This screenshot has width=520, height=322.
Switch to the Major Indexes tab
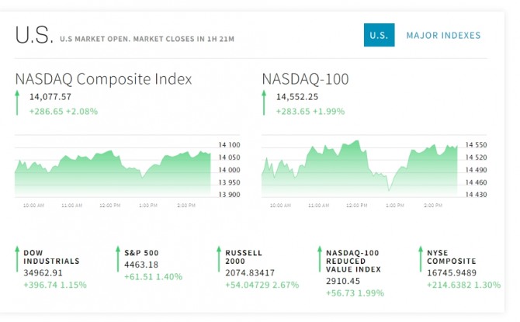click(443, 36)
